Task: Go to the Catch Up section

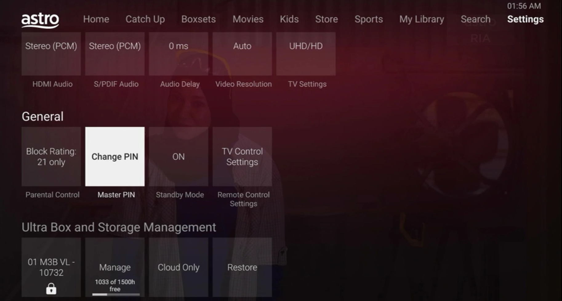Action: pos(145,19)
